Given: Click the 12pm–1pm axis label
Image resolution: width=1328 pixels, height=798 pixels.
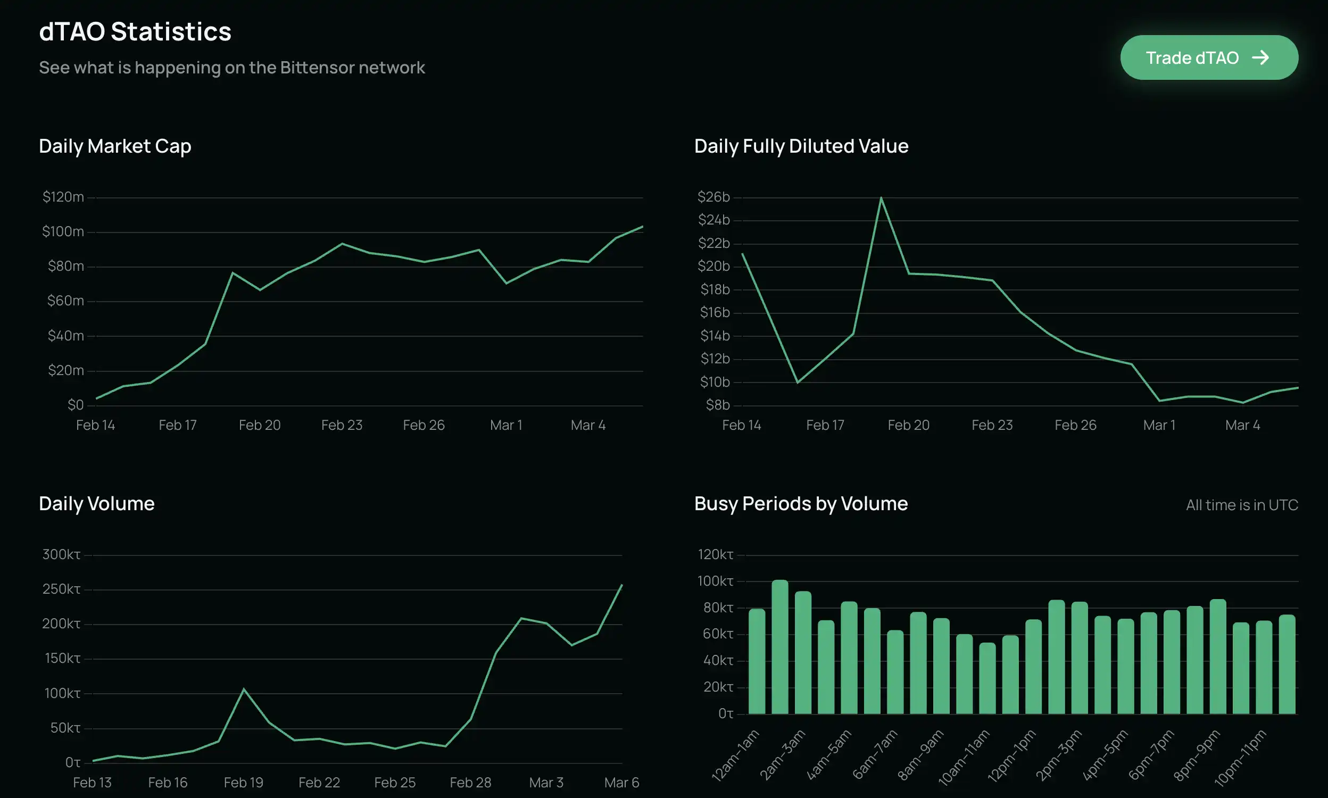Looking at the screenshot, I should click(1012, 755).
